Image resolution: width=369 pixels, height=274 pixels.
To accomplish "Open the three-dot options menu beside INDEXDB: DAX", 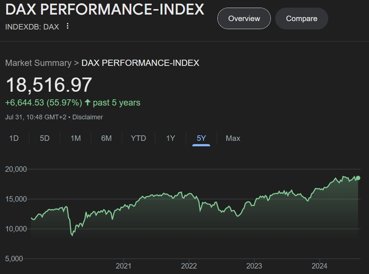I will tap(68, 27).
